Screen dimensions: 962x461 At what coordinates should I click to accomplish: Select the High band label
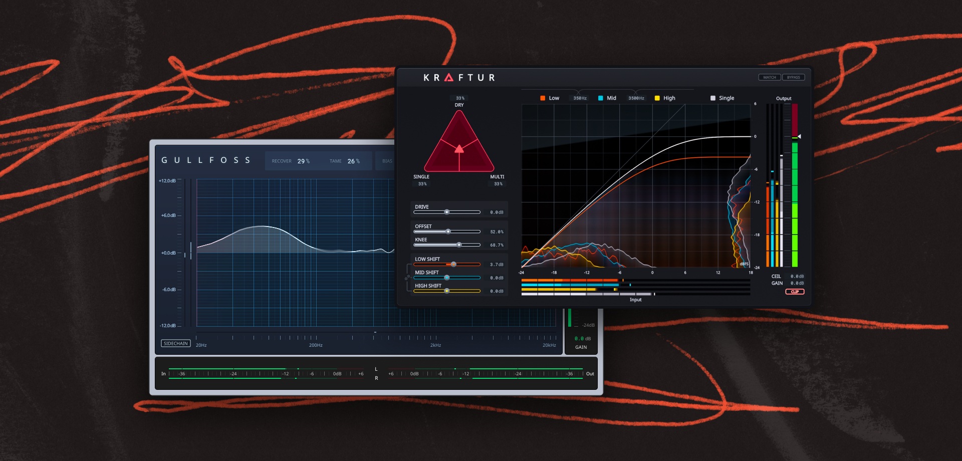670,98
